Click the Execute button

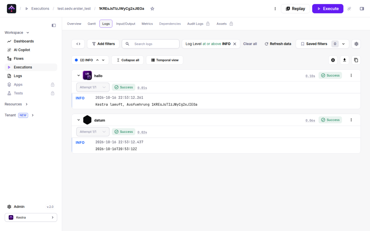(x=328, y=9)
